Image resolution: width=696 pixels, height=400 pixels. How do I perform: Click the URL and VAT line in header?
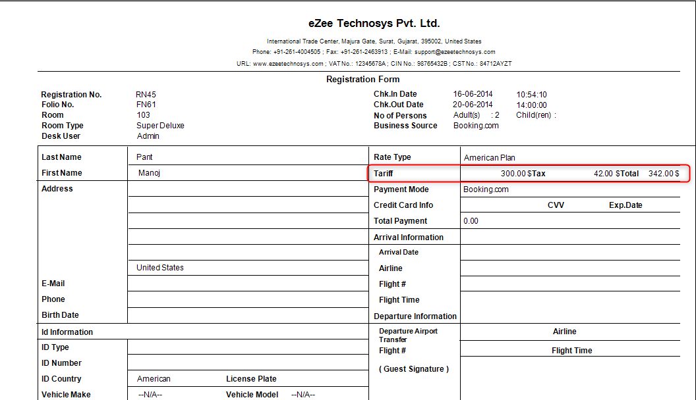click(374, 64)
